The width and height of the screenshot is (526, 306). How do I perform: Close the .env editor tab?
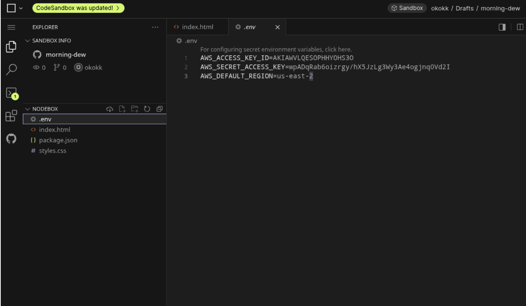coord(278,28)
